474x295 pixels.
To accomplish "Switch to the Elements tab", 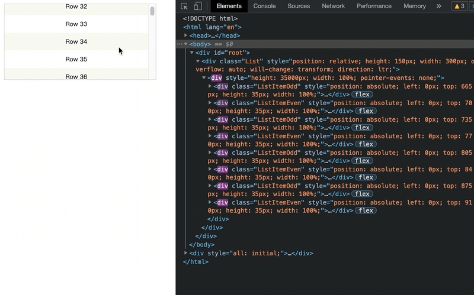I will pos(229,6).
